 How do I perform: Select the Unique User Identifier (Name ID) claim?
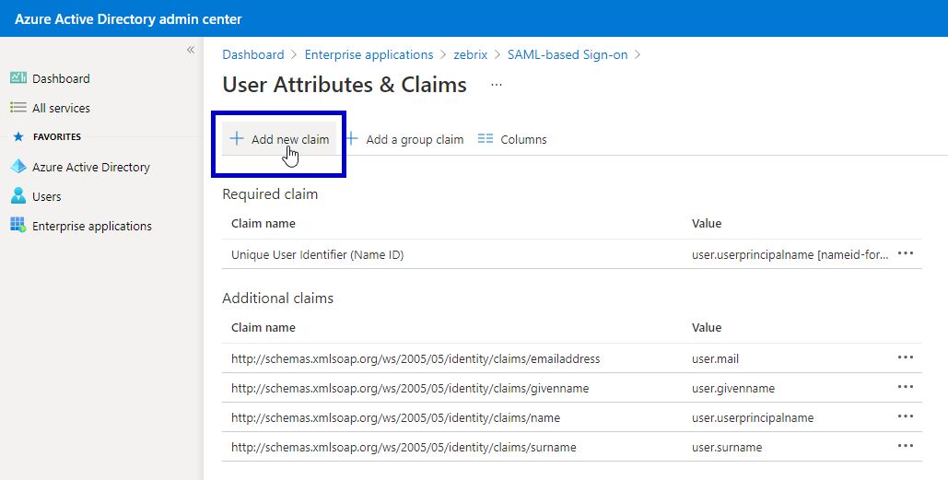point(318,254)
